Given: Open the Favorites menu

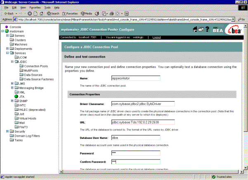Looking at the screenshot, I should (x=35, y=7).
